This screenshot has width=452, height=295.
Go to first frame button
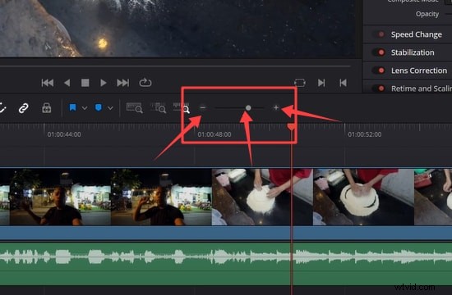(48, 83)
